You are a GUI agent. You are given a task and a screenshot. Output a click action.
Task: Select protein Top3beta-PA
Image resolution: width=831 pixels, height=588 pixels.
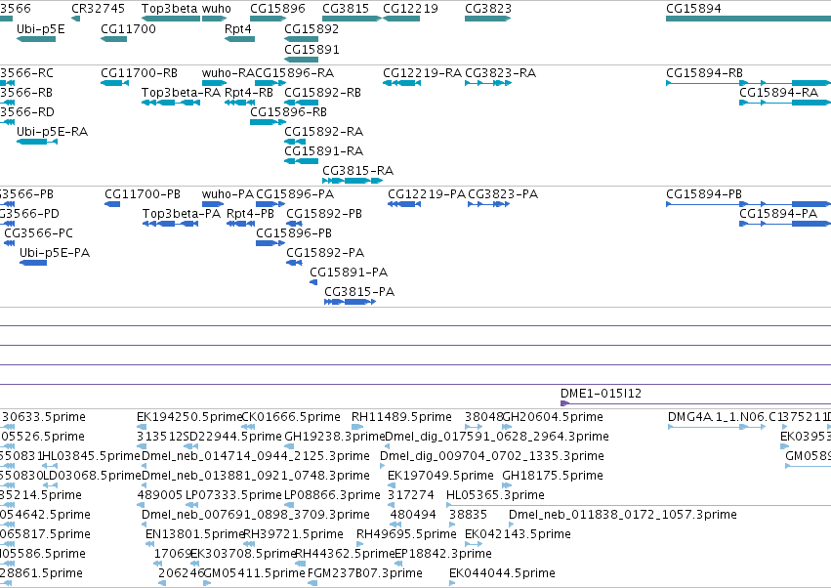tap(170, 224)
